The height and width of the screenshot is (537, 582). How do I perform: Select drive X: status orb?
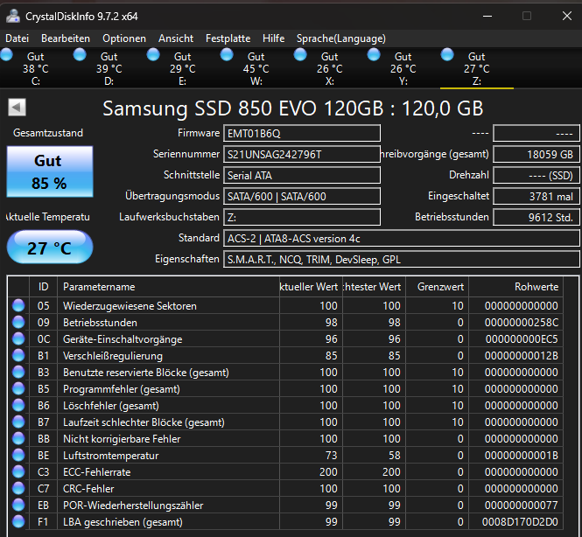300,55
